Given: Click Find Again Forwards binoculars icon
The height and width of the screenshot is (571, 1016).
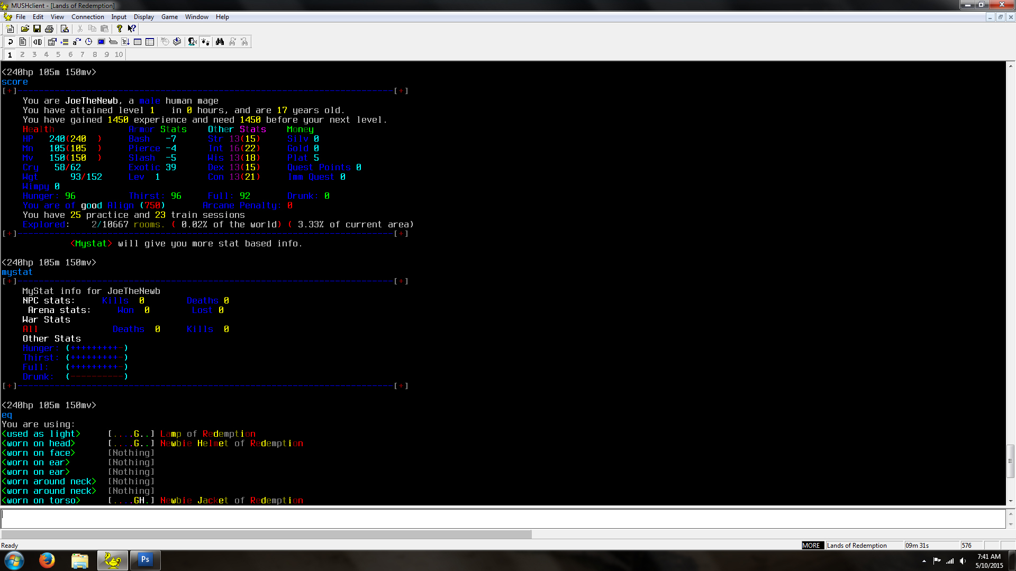Looking at the screenshot, I should click(x=232, y=42).
